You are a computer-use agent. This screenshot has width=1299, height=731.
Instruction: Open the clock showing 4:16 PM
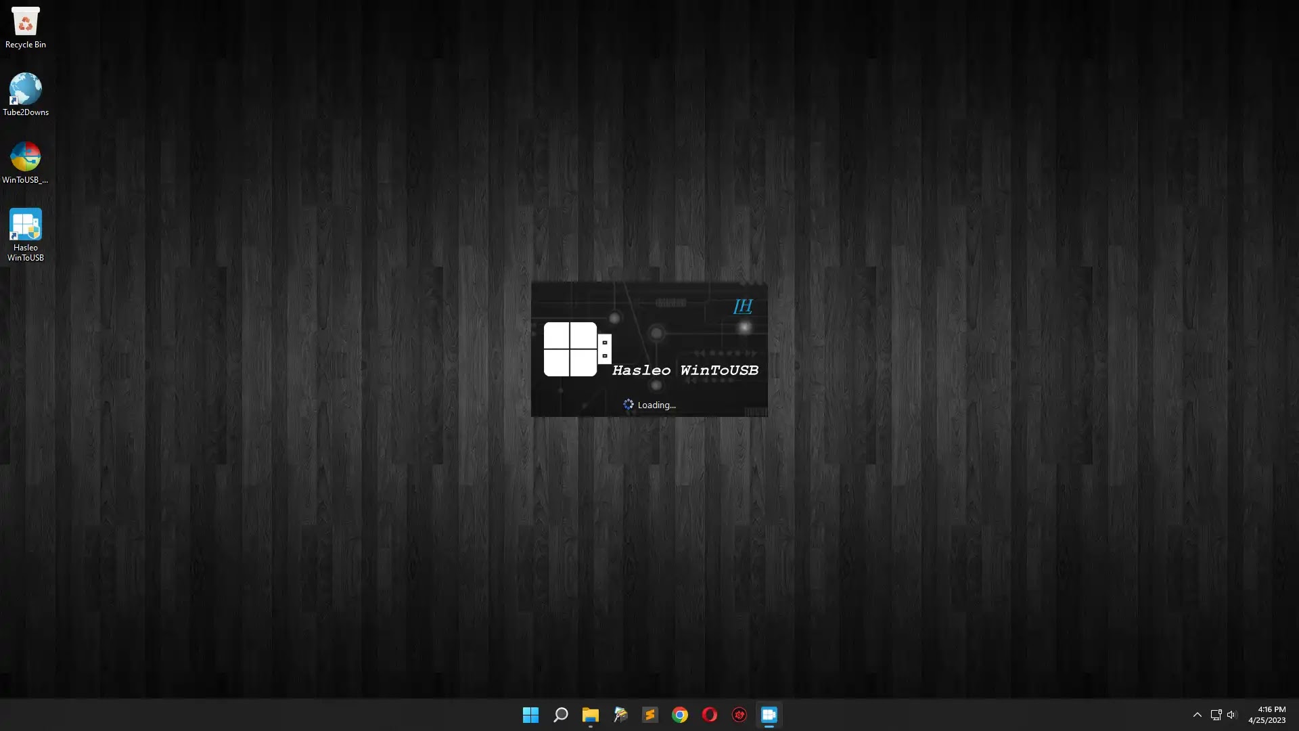click(x=1267, y=715)
